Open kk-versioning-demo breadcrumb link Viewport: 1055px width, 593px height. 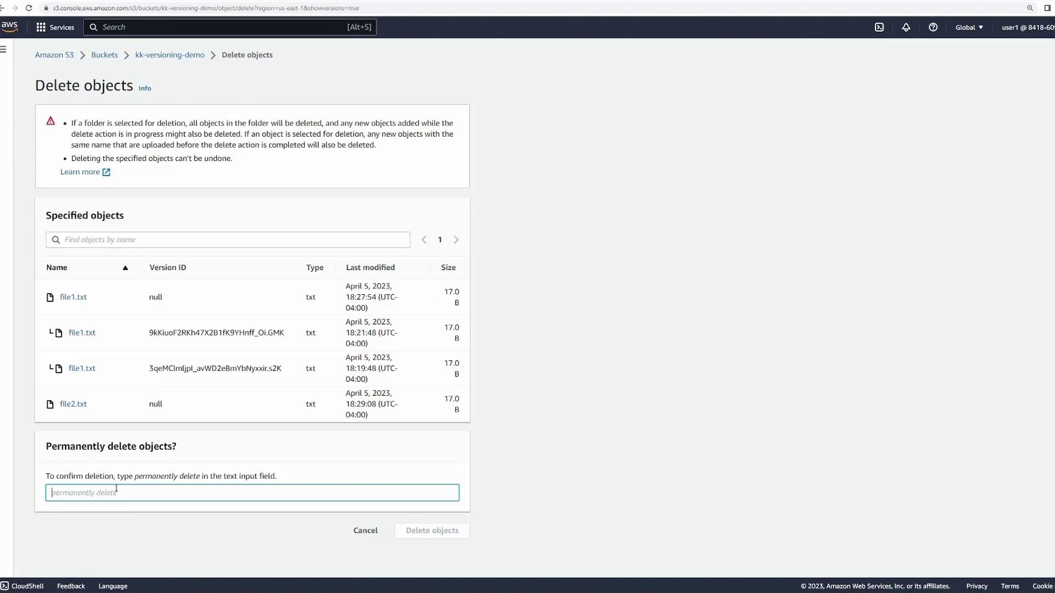click(170, 55)
